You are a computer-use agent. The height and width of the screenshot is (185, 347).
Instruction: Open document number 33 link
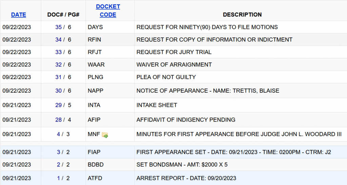point(58,52)
